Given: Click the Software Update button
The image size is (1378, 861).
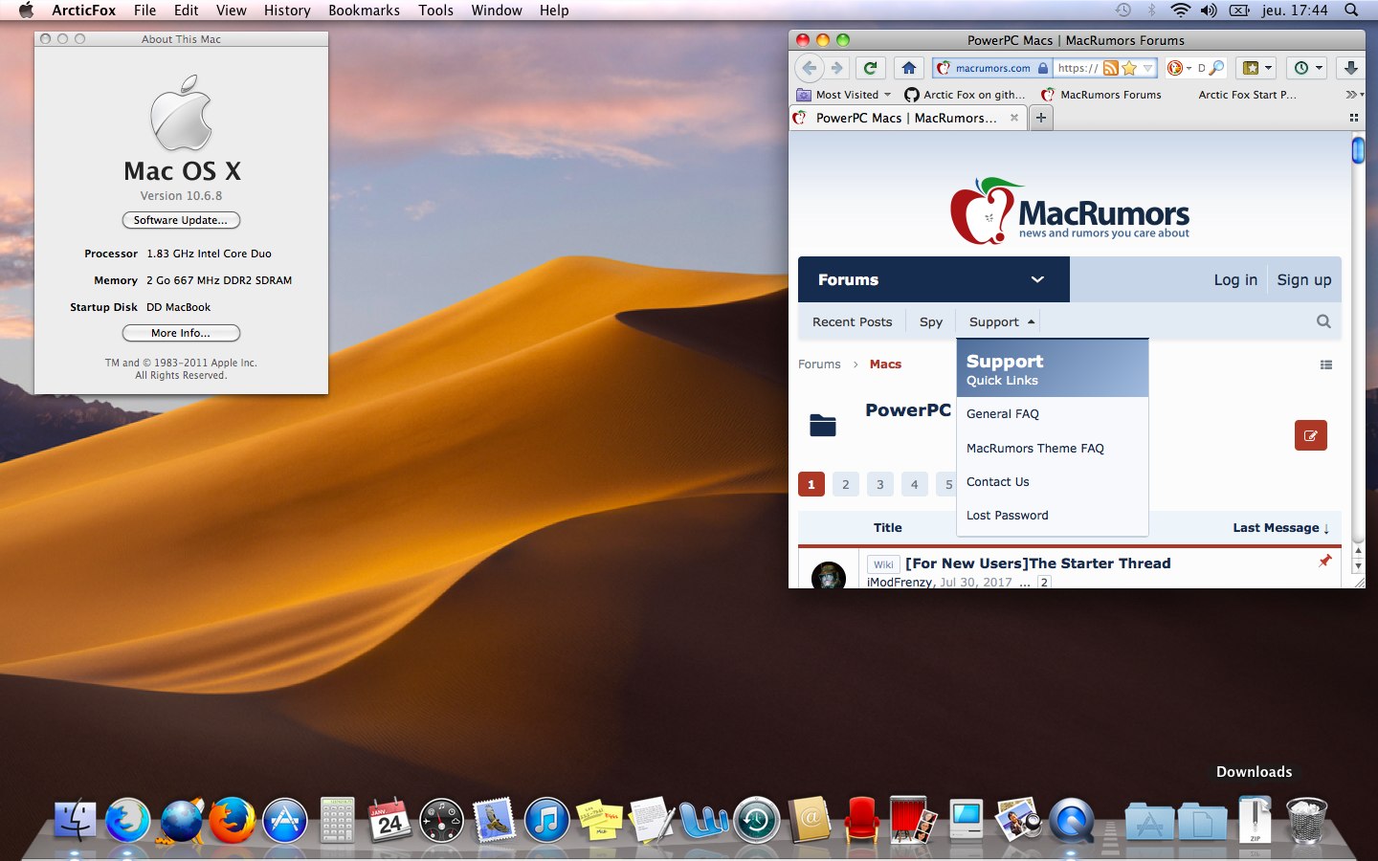Looking at the screenshot, I should pos(181,220).
